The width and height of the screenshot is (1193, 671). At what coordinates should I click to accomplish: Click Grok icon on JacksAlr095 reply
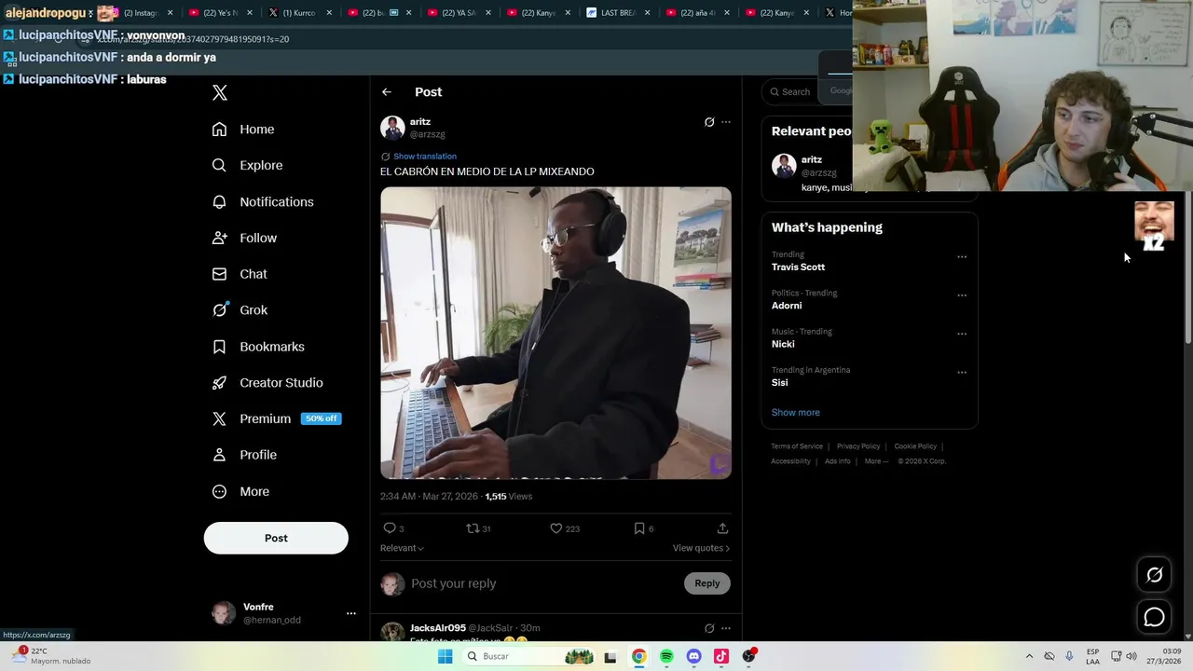click(709, 628)
